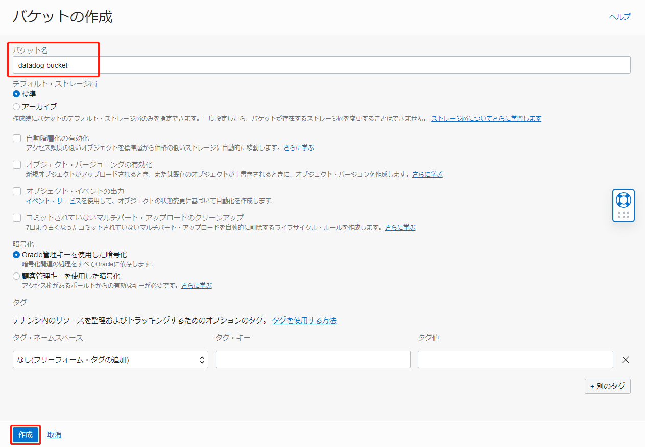Open ストレージ層についてさらに学習します link
This screenshot has height=447, width=645.
click(x=486, y=118)
